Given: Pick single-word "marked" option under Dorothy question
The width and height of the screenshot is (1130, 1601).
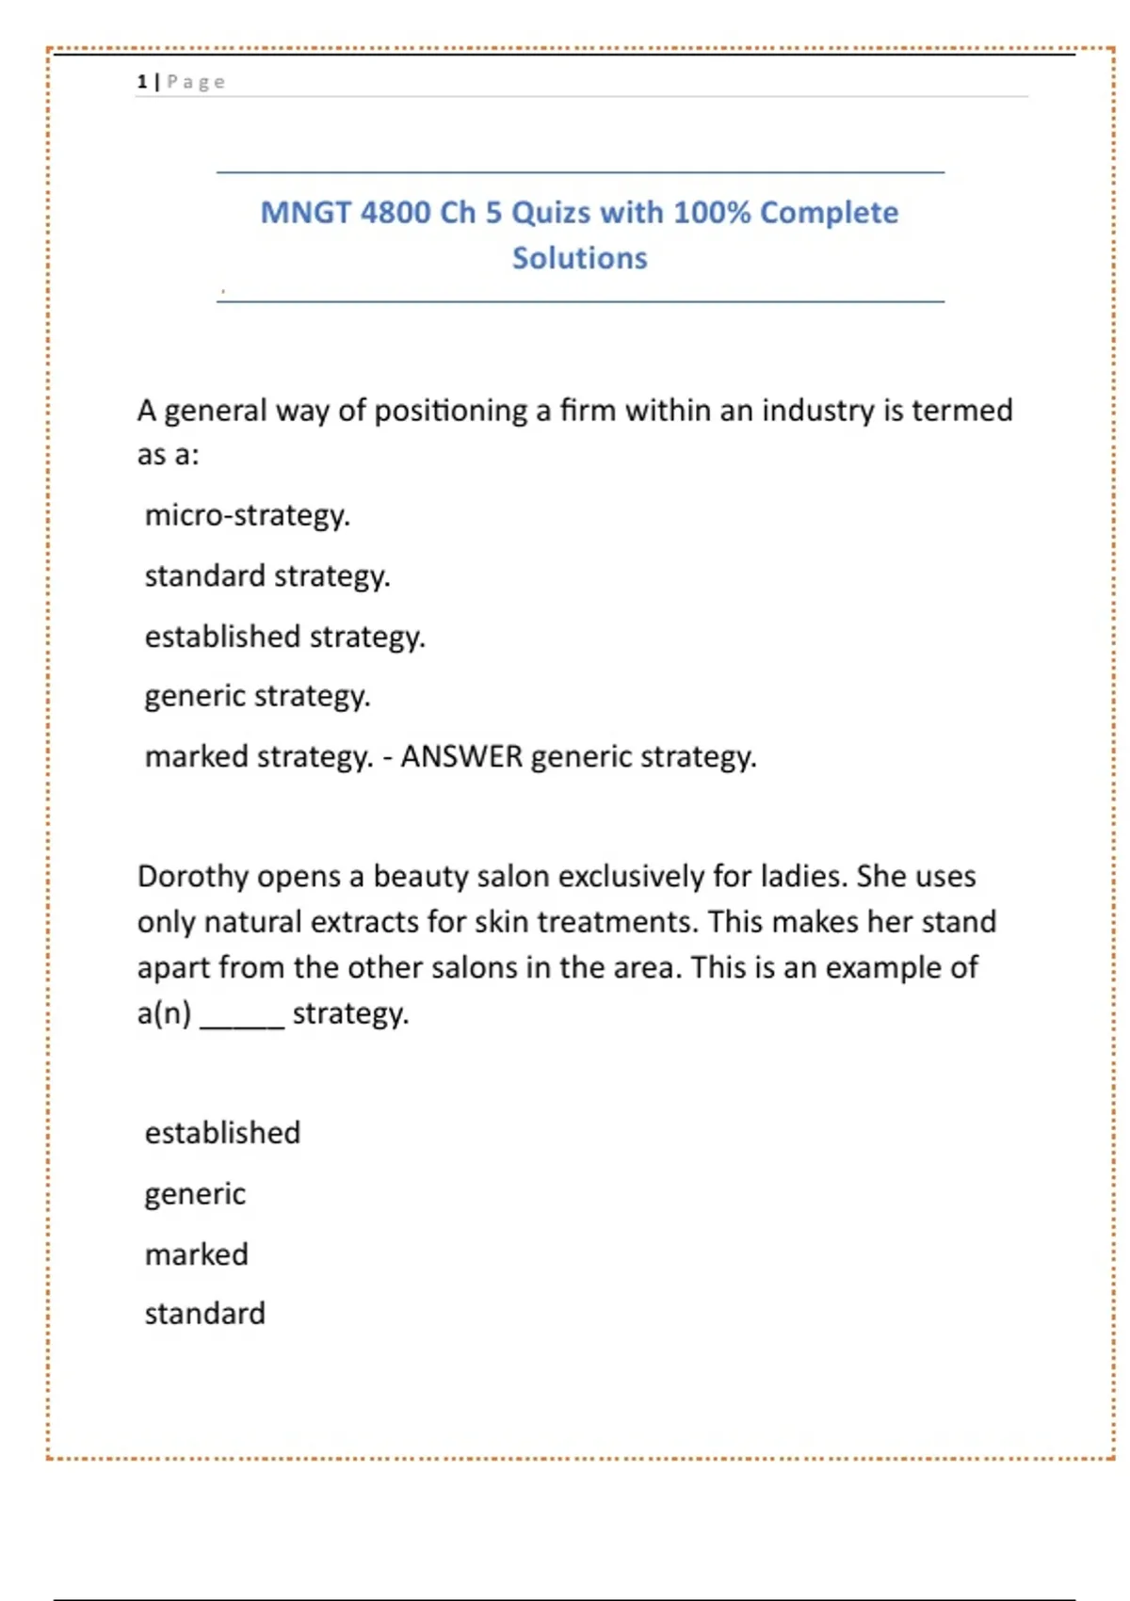Looking at the screenshot, I should [x=196, y=1254].
